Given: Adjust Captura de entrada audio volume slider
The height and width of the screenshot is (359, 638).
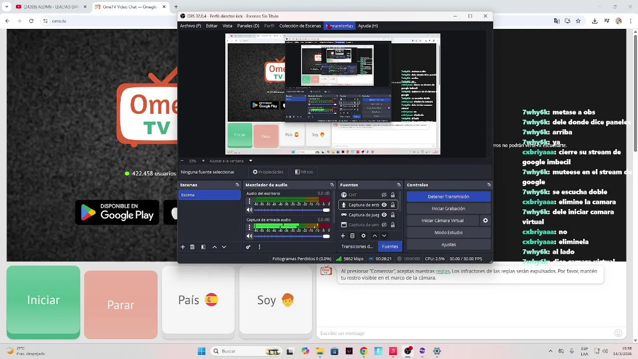Looking at the screenshot, I should point(292,236).
